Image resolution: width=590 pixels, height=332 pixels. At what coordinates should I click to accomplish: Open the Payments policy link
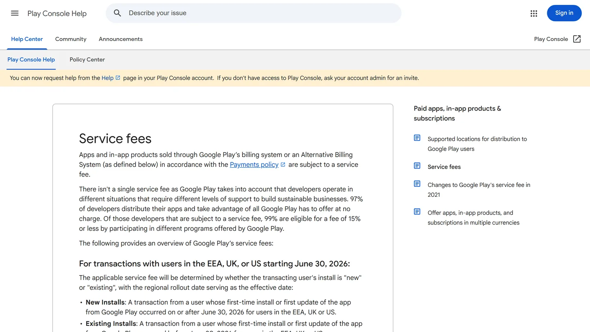[x=254, y=164]
